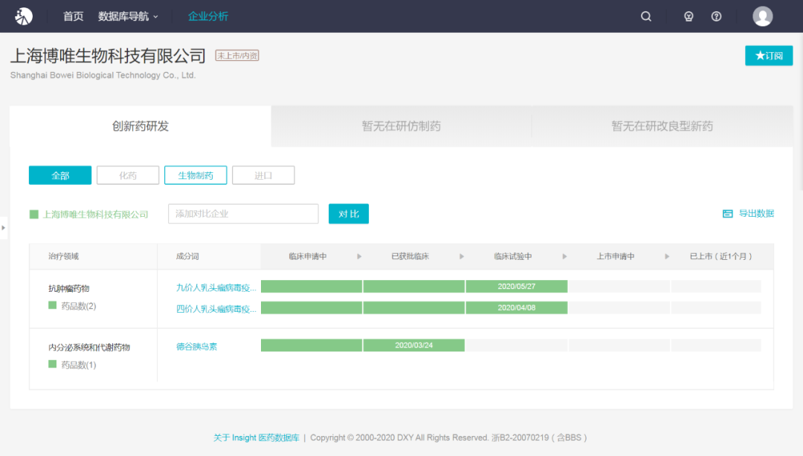The height and width of the screenshot is (456, 803).
Task: Focus the 添加对比企业 input field
Action: 243,214
